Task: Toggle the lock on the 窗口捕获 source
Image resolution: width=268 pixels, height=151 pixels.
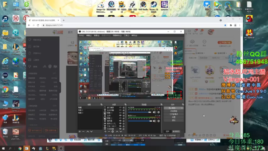Action: [x=124, y=108]
